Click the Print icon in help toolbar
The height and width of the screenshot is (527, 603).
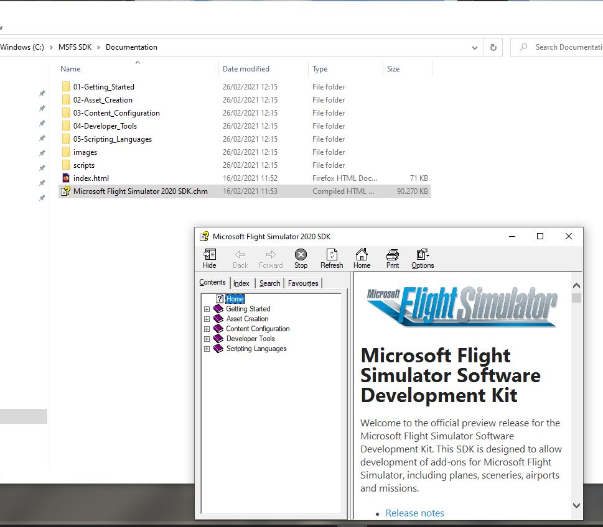(x=392, y=259)
